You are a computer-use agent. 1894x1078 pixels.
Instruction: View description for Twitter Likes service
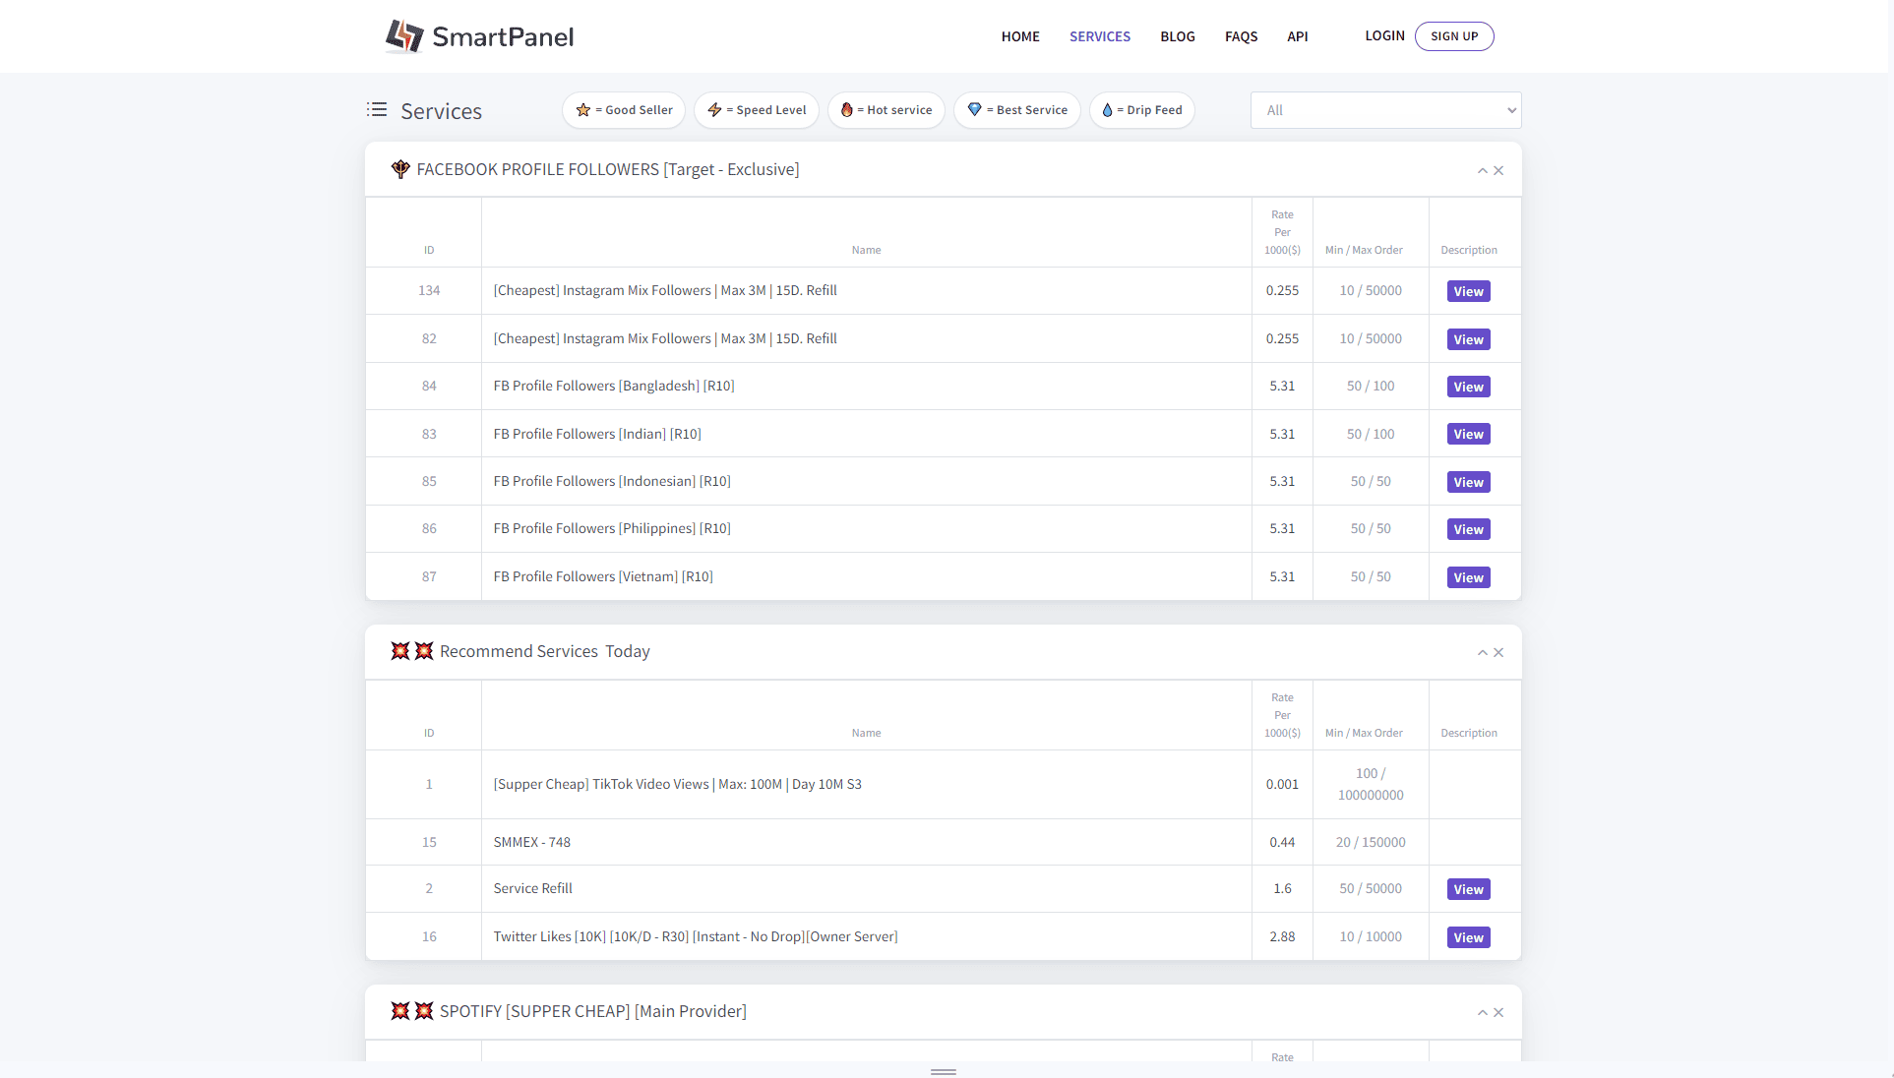point(1468,937)
